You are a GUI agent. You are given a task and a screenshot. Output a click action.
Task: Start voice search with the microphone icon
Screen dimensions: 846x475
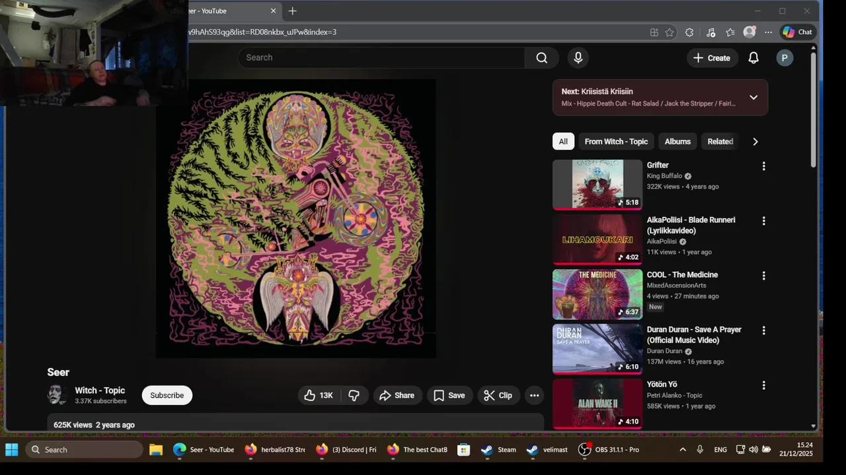click(578, 57)
